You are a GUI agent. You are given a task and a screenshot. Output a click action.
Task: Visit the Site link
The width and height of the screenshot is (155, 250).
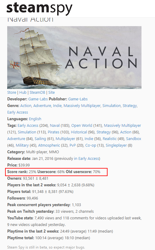pos(51,93)
